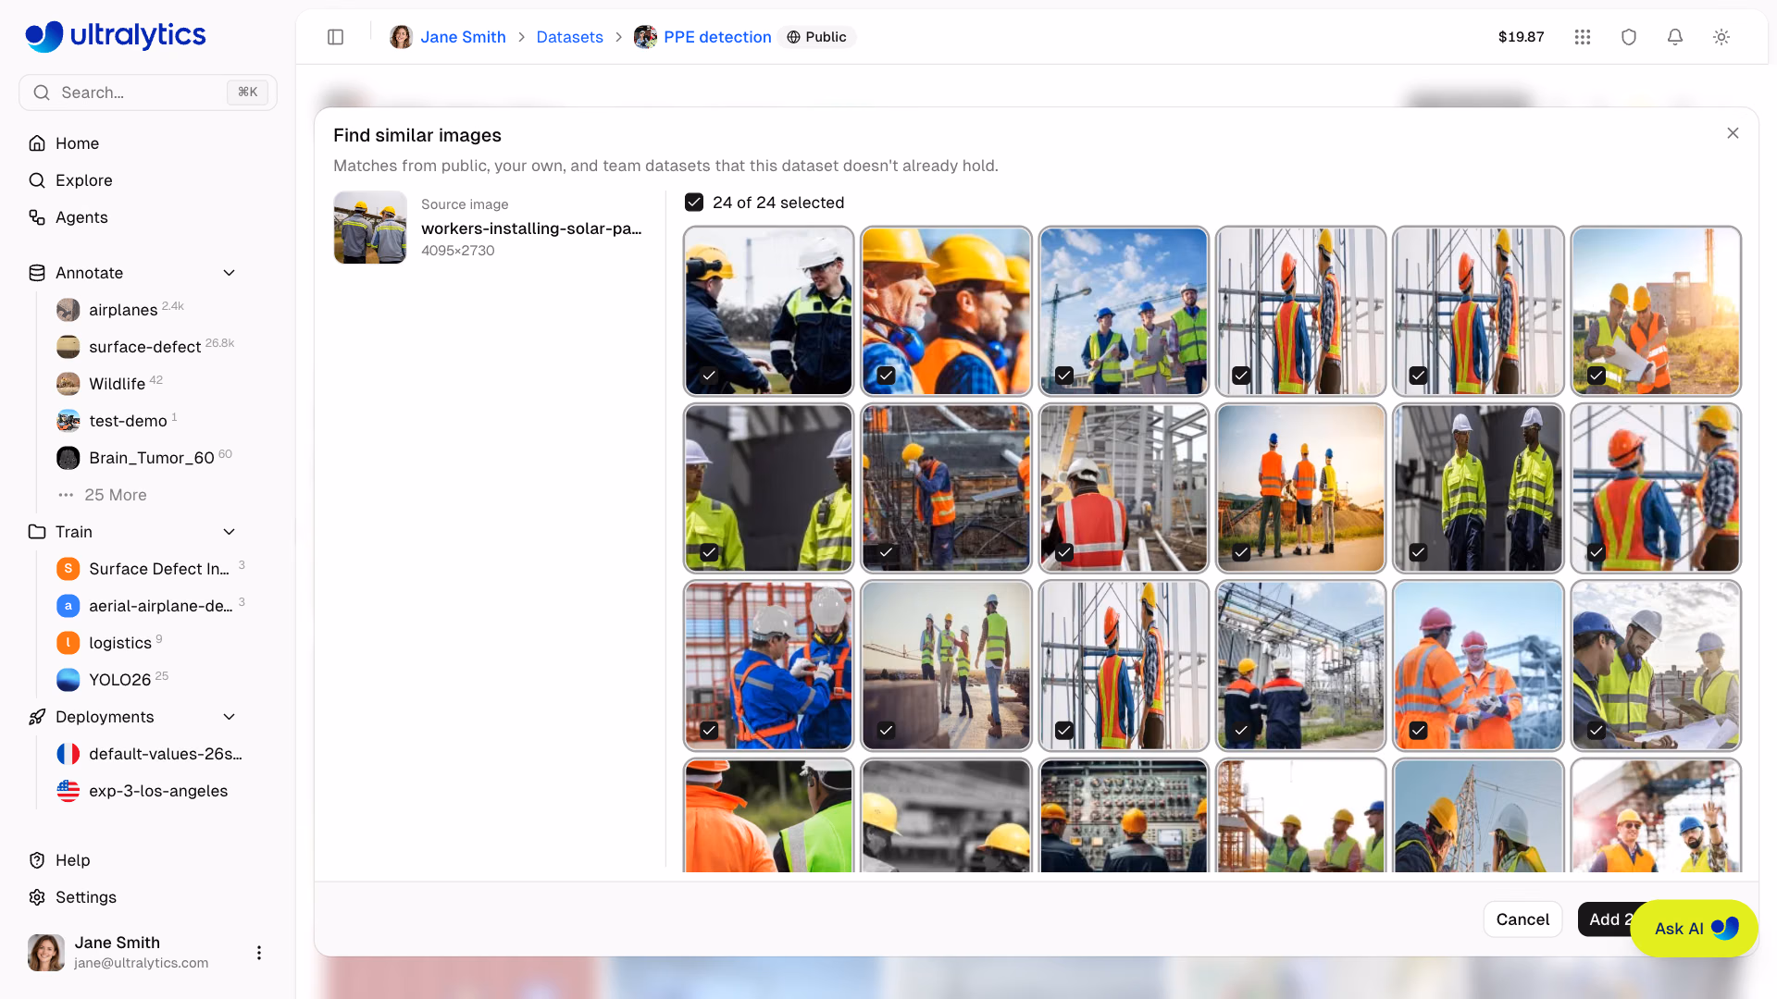The height and width of the screenshot is (999, 1777).
Task: Click the Explore magnifier icon
Action: point(37,180)
